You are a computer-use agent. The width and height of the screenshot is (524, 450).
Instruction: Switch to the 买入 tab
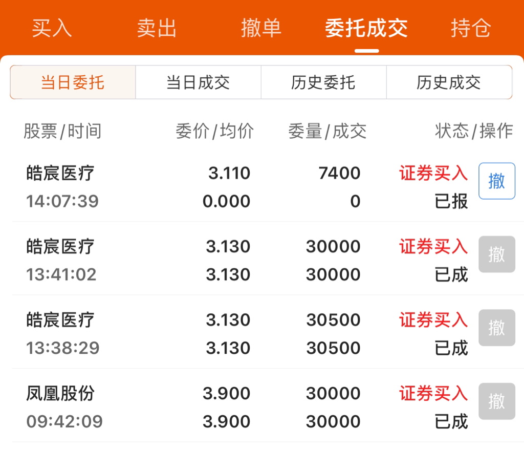pos(52,28)
